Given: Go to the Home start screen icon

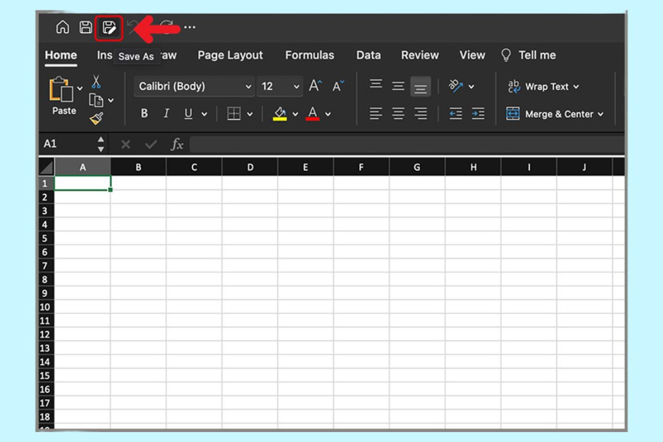Looking at the screenshot, I should [x=63, y=27].
